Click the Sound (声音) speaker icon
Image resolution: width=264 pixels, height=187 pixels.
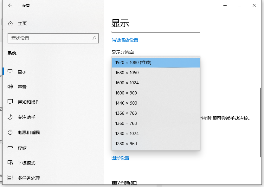(x=10, y=87)
